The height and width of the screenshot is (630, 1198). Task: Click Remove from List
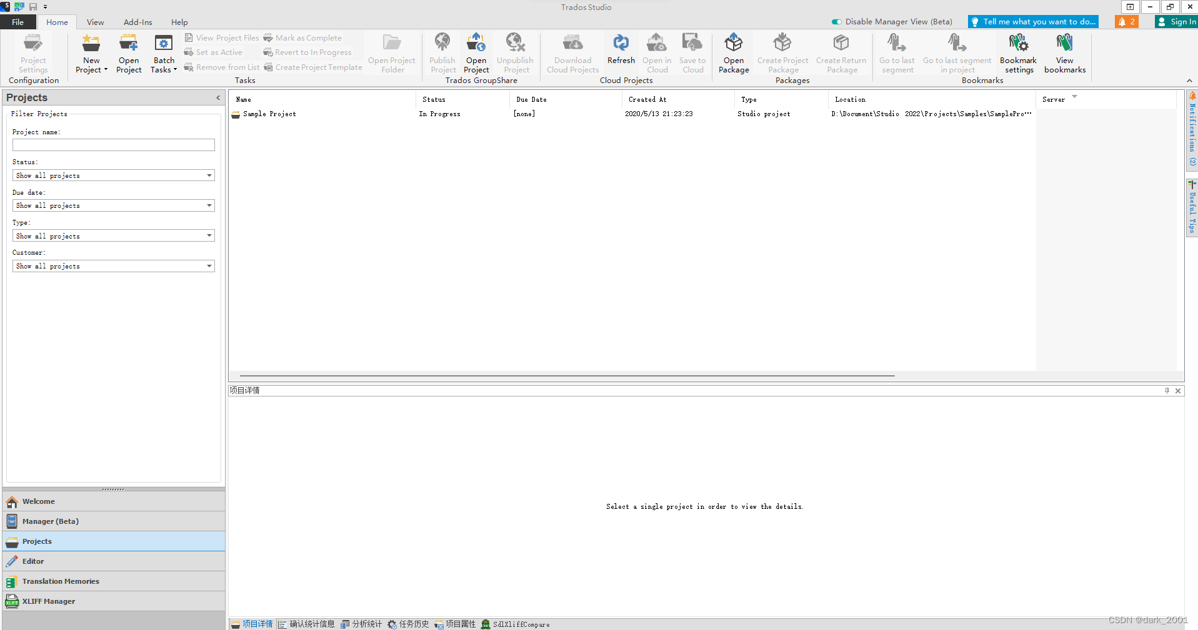coord(222,67)
